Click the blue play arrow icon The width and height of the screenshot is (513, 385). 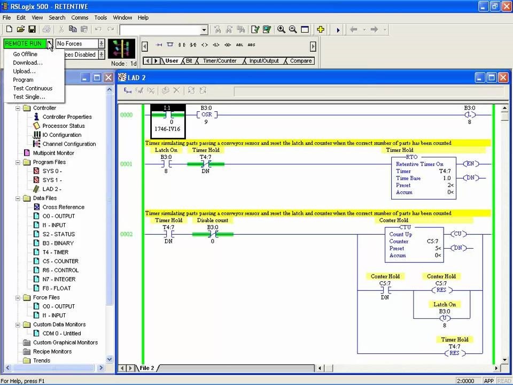tap(338, 30)
